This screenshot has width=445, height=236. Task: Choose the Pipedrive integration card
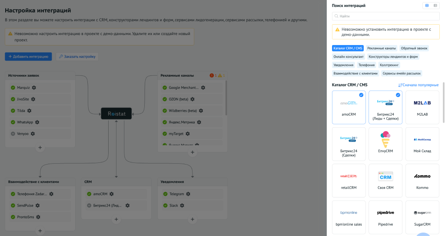click(385, 217)
